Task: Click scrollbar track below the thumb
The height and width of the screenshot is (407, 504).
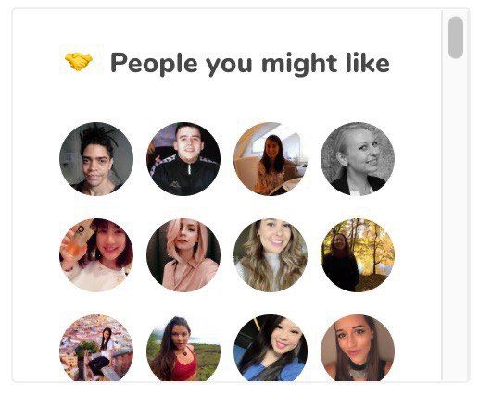Action: (x=456, y=218)
